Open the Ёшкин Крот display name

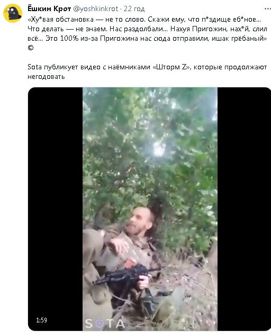pos(49,8)
